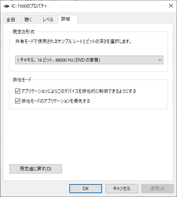Uncheck box allowing exclusive device control by applications
Viewport: 177px width, 197px height.
click(x=18, y=91)
